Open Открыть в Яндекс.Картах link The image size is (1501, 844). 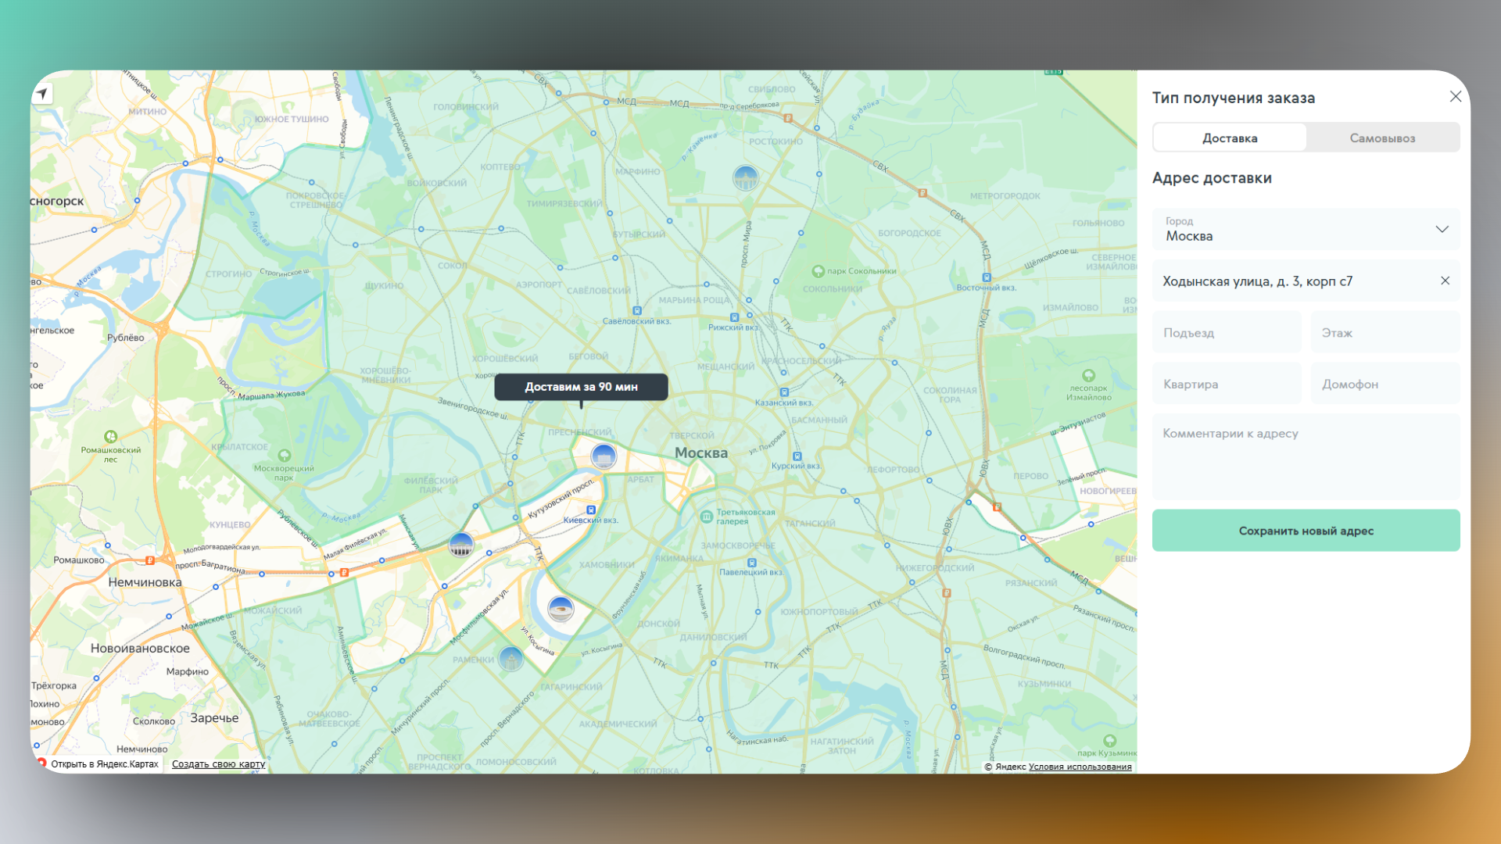click(x=104, y=764)
